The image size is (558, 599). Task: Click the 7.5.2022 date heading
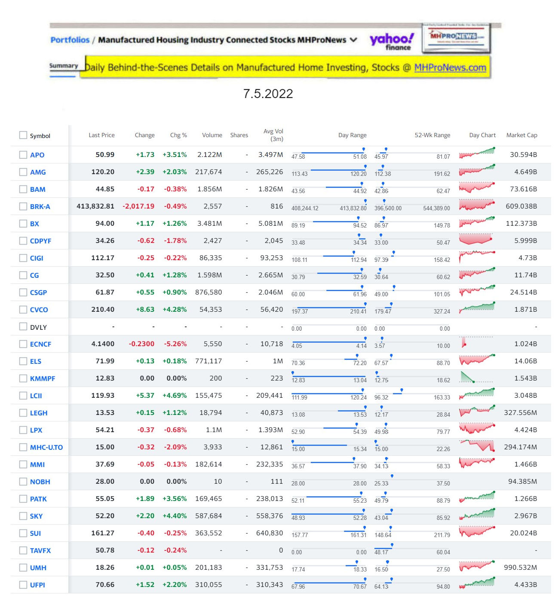[x=268, y=93]
